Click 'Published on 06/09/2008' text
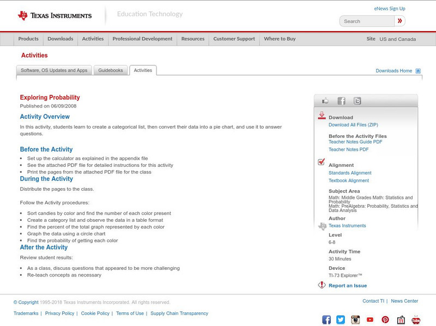This screenshot has height=326, width=436. pos(48,106)
